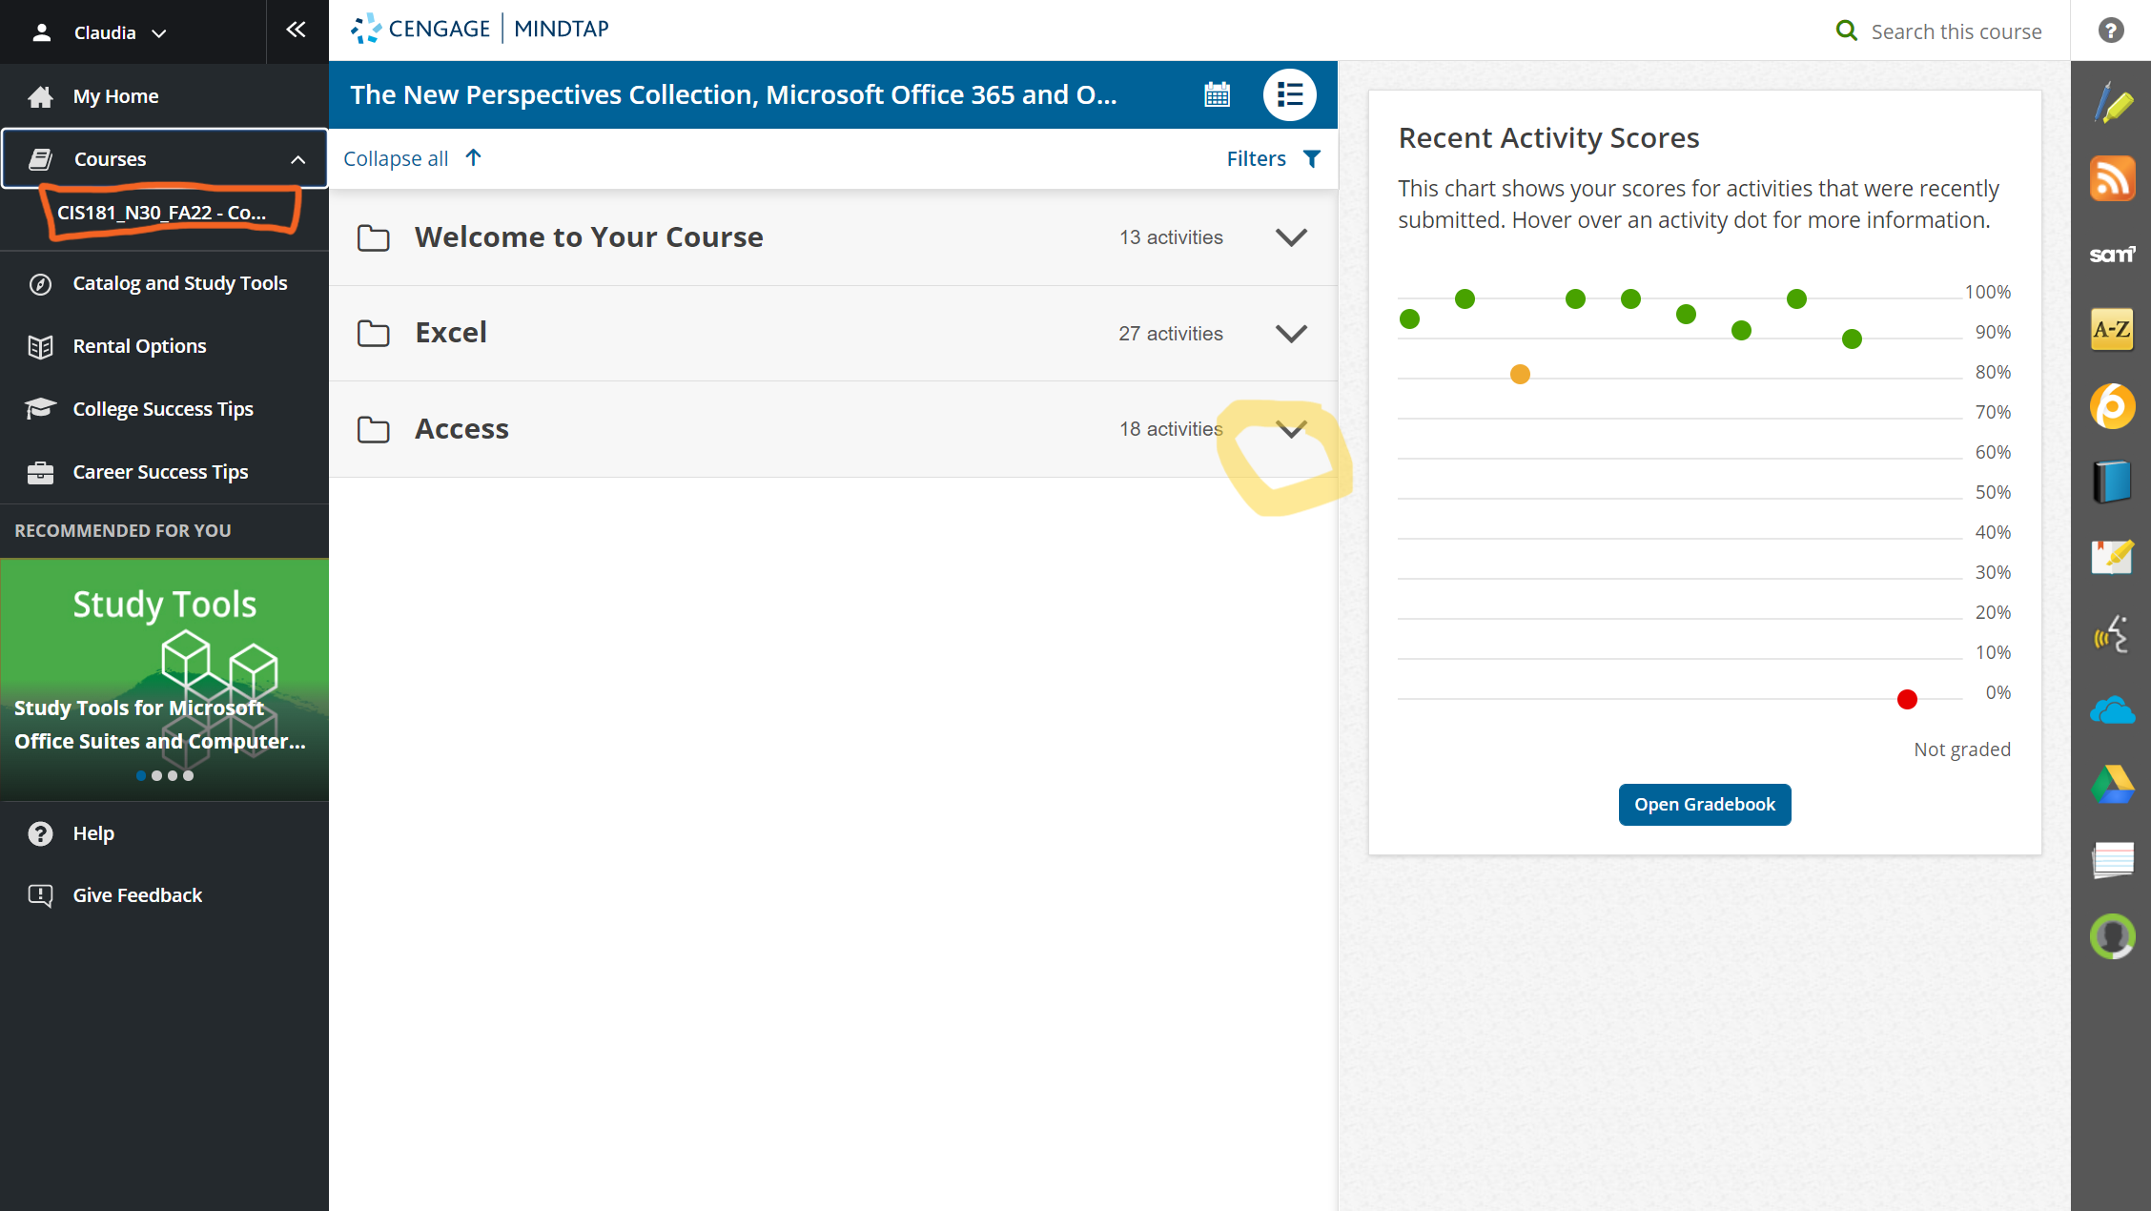Collapse the left sidebar with double arrows
This screenshot has height=1211, width=2151.
click(297, 30)
